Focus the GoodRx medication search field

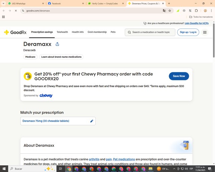(x=150, y=32)
